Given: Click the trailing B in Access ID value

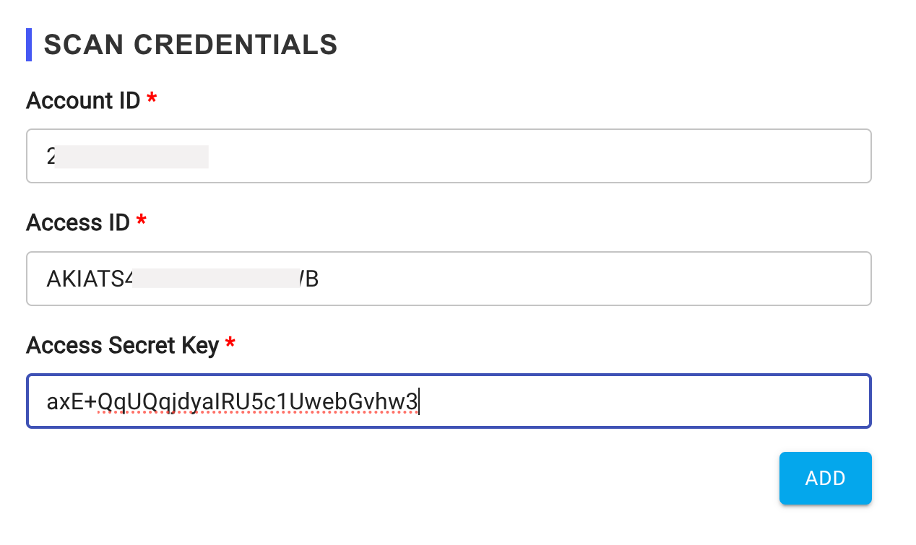Looking at the screenshot, I should [x=312, y=279].
